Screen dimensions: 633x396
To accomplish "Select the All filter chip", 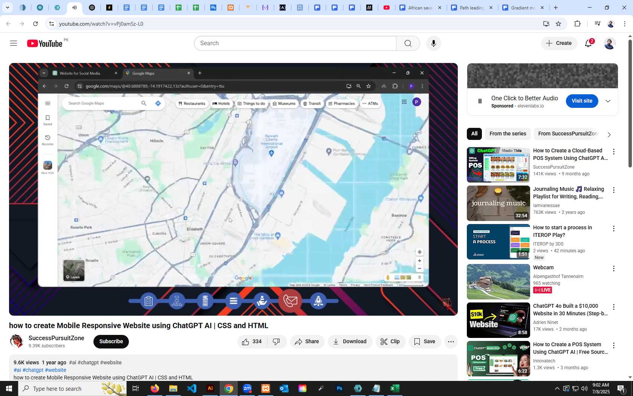I will tap(474, 134).
